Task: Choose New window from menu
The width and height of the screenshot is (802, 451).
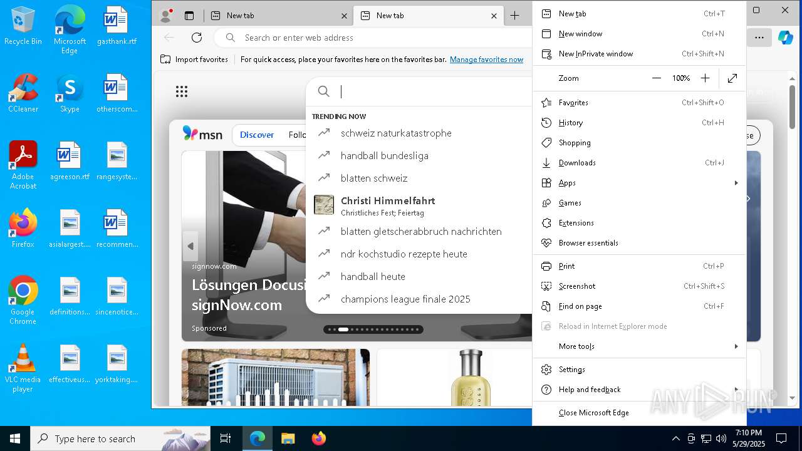Action: click(639, 34)
